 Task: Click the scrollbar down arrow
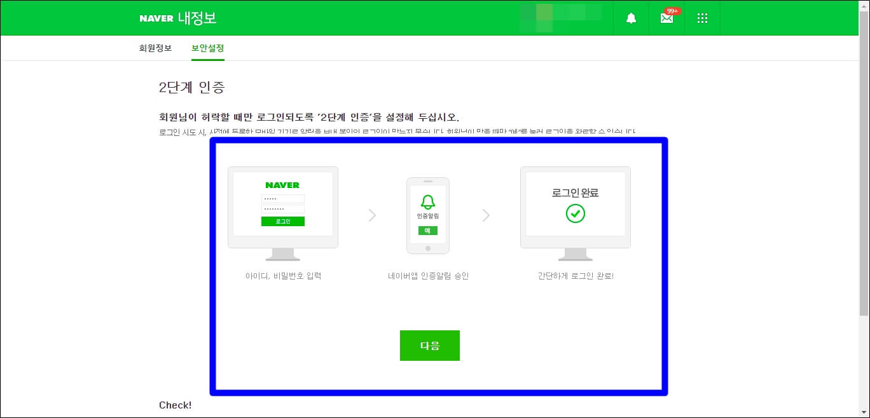point(864,412)
